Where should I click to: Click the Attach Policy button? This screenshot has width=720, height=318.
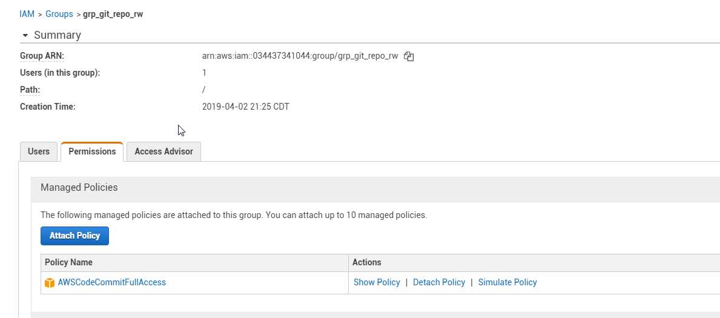[x=75, y=236]
